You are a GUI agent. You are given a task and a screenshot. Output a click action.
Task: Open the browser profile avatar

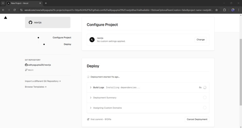(233, 10)
